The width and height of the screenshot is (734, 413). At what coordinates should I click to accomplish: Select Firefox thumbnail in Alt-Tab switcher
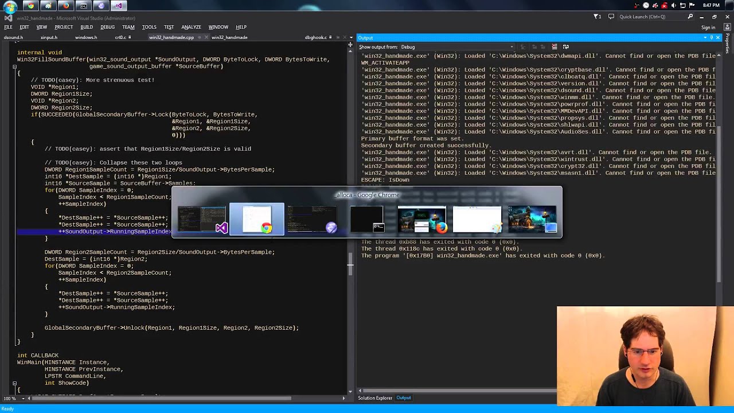tap(422, 220)
